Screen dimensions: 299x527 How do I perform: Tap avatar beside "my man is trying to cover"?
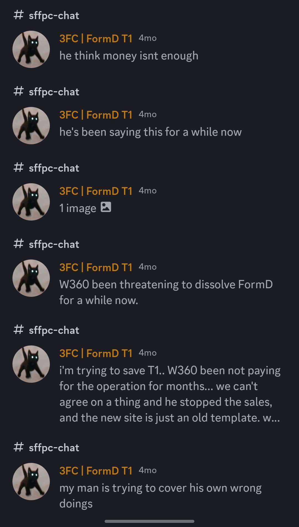coord(31,481)
